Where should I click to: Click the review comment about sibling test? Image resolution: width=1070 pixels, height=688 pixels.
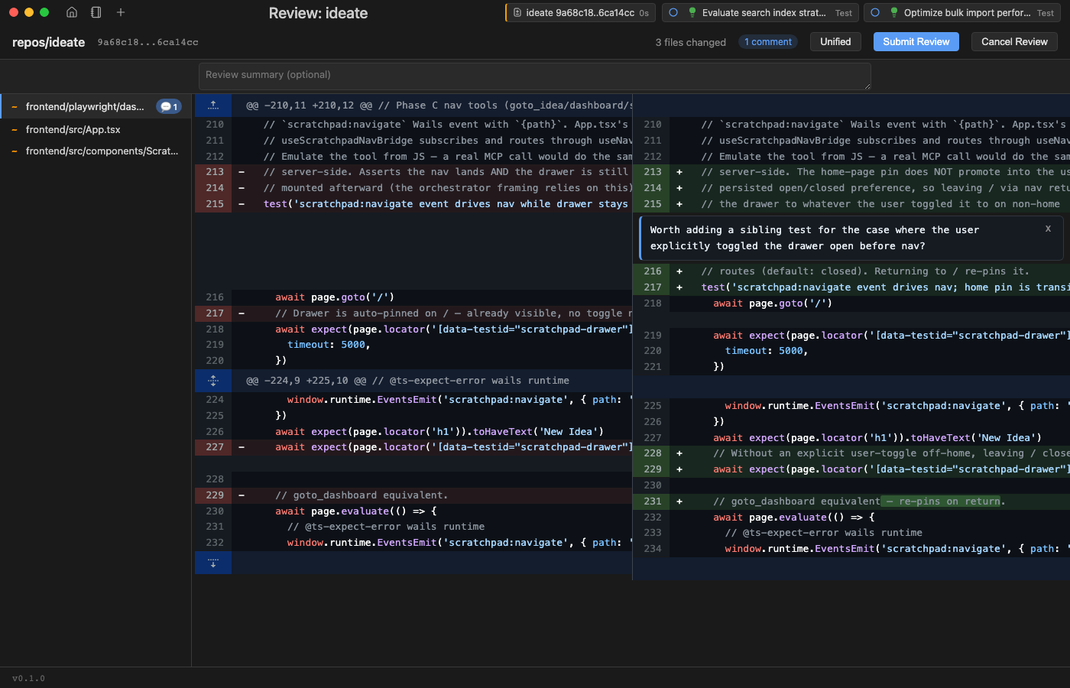pyautogui.click(x=851, y=238)
